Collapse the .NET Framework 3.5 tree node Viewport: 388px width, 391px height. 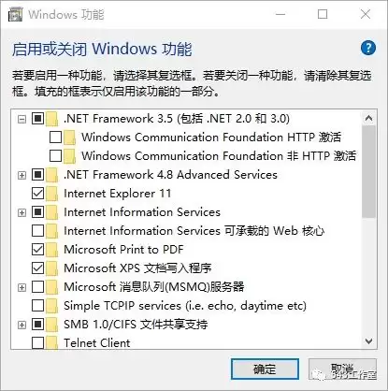[22, 119]
